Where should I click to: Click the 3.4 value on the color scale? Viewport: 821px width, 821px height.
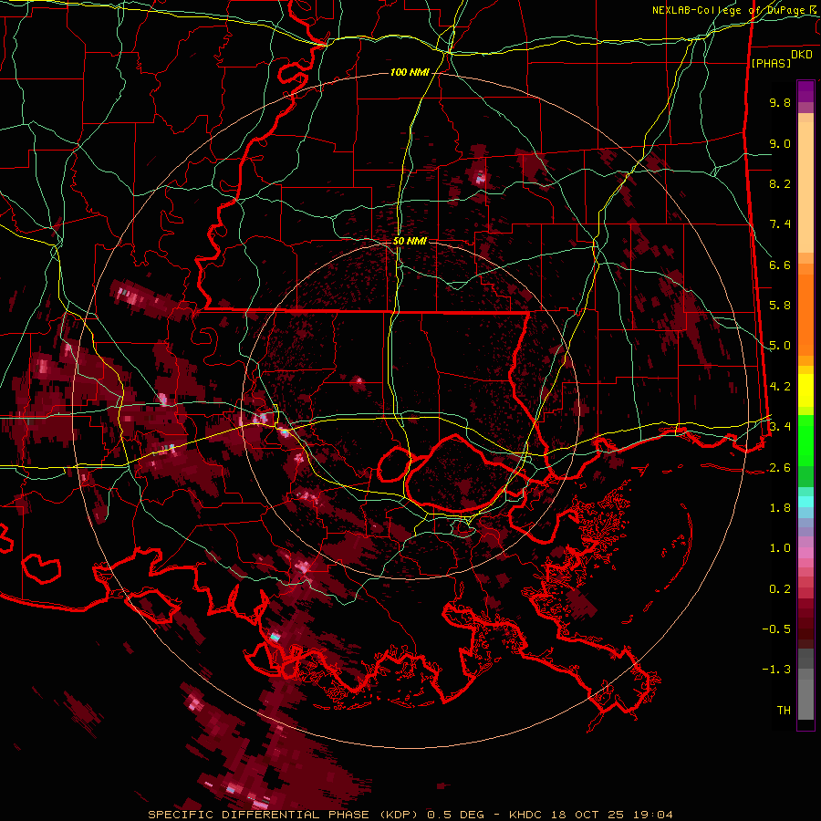[x=780, y=427]
